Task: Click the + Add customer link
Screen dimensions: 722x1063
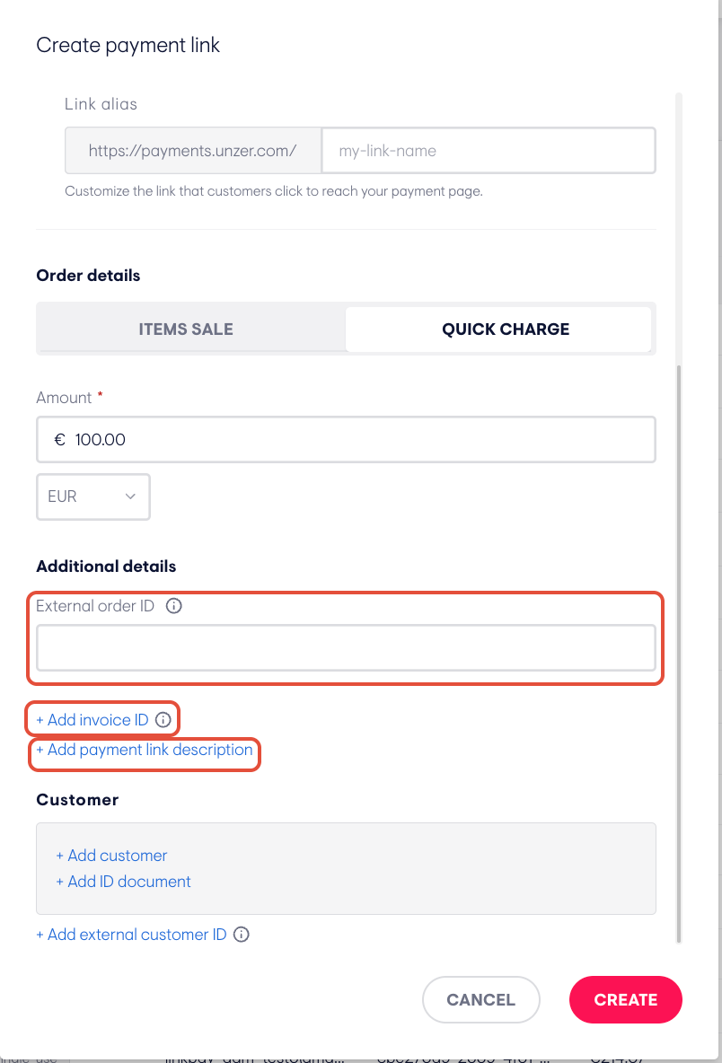Action: coord(112,856)
